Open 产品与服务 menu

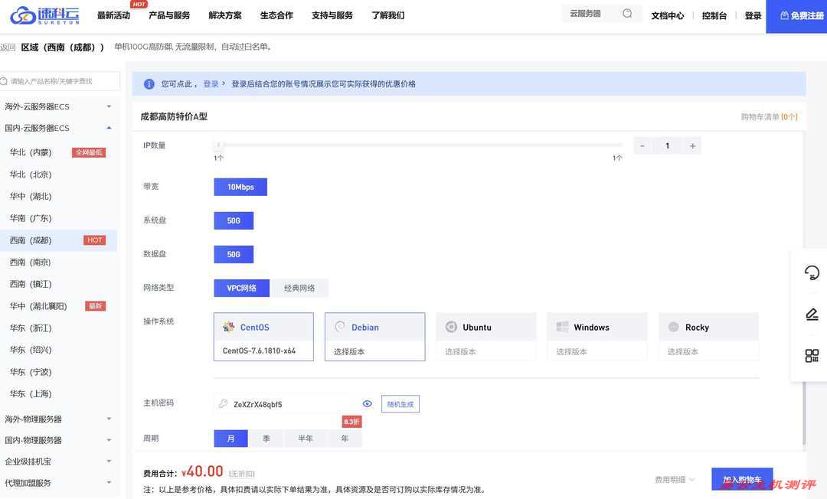(x=169, y=15)
